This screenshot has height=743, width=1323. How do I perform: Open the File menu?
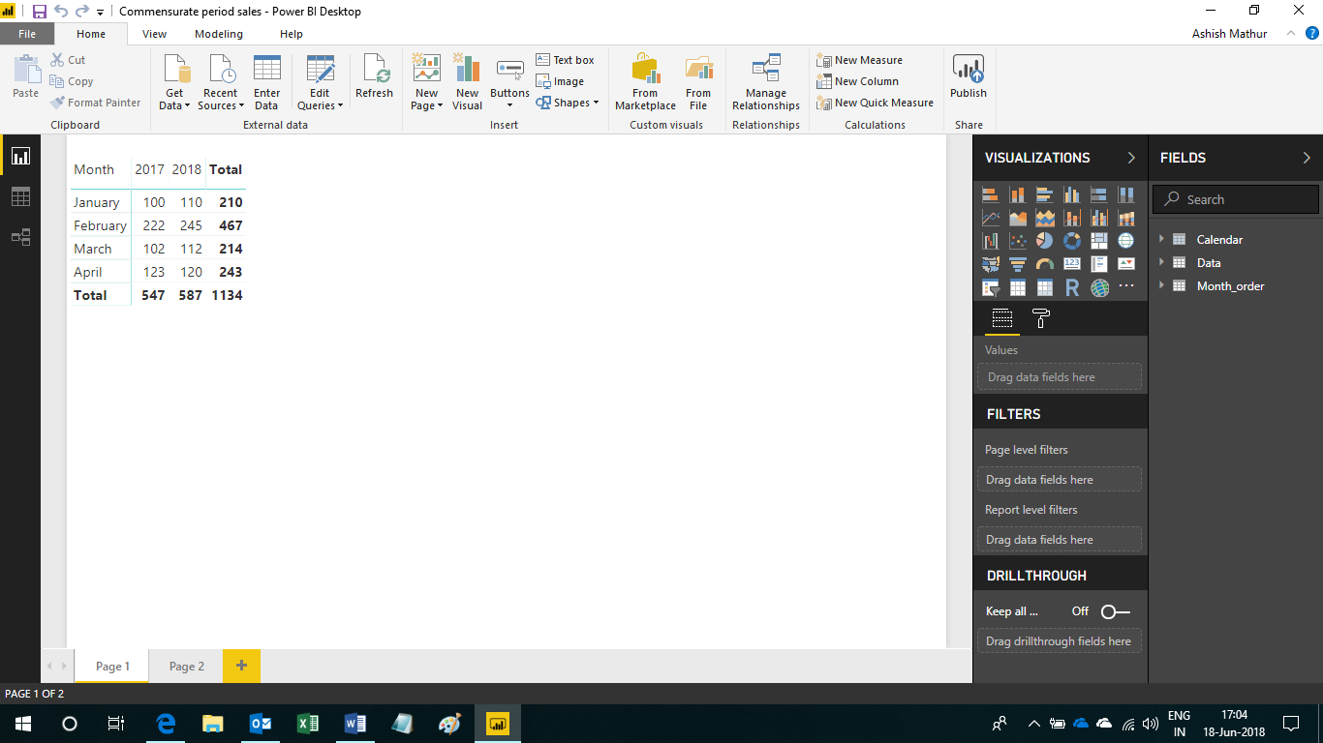[x=27, y=34]
